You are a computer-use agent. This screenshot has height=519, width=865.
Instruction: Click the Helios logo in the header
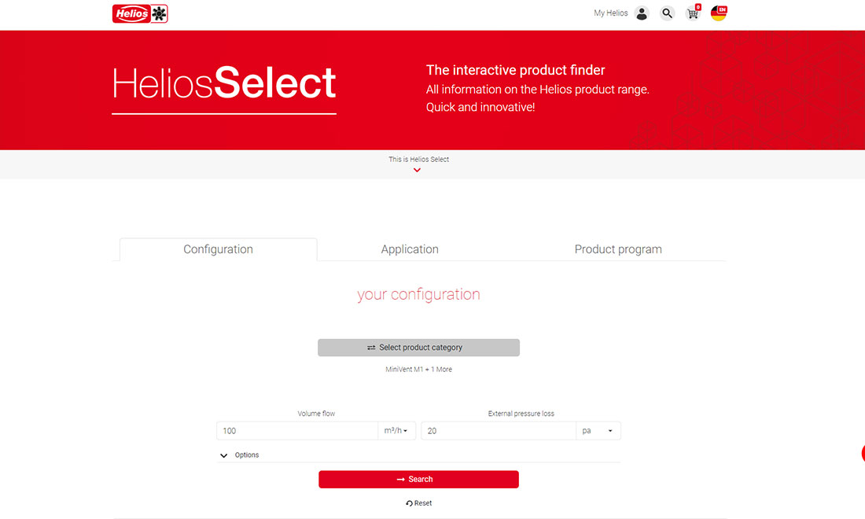coord(140,13)
